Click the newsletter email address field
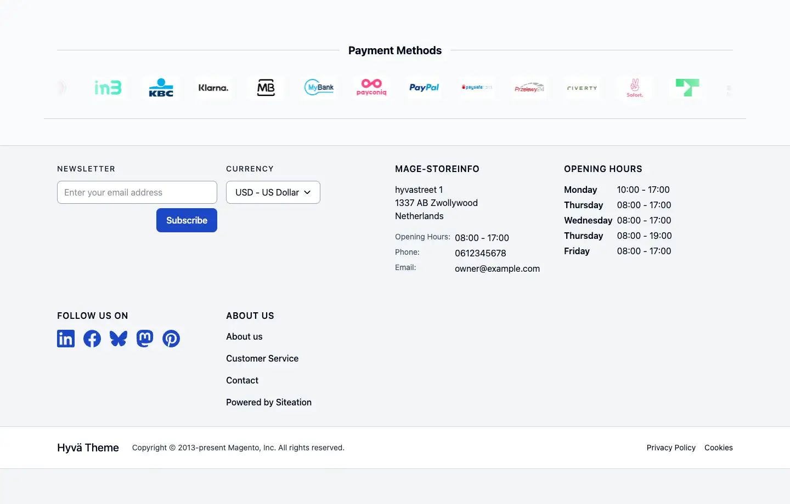The height and width of the screenshot is (504, 790). (x=137, y=192)
